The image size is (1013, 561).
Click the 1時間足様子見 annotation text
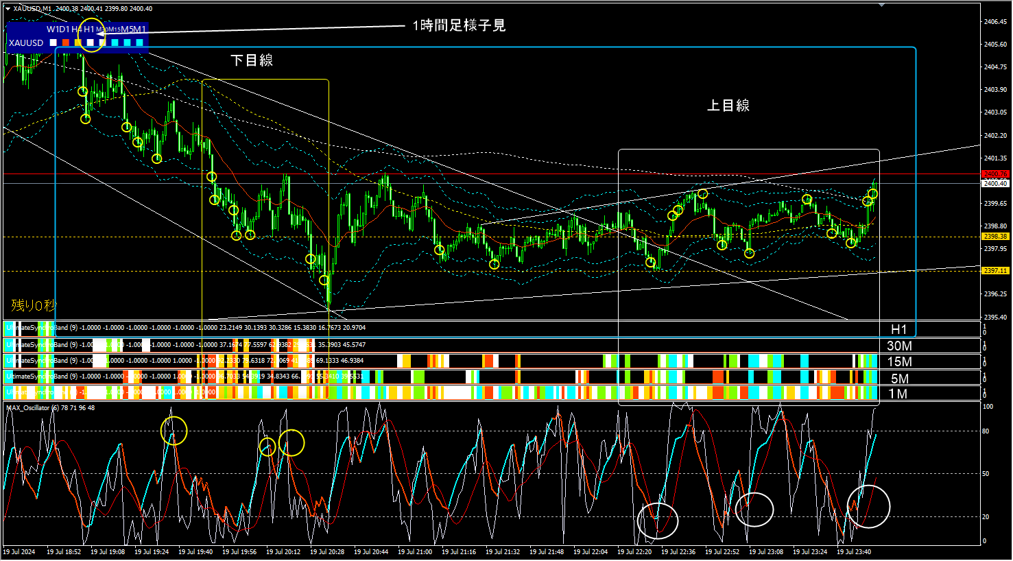[x=459, y=25]
